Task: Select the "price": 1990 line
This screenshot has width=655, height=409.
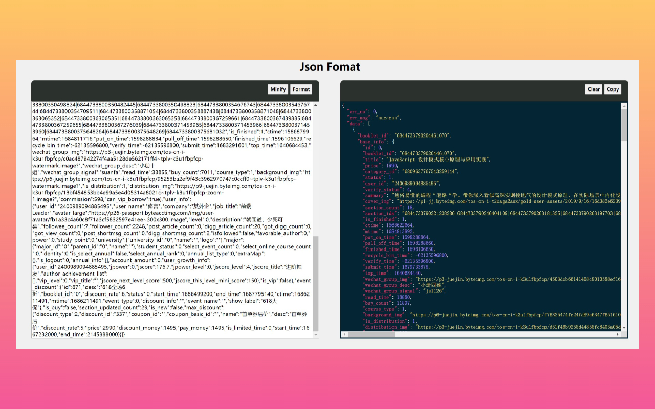Action: pyautogui.click(x=382, y=165)
